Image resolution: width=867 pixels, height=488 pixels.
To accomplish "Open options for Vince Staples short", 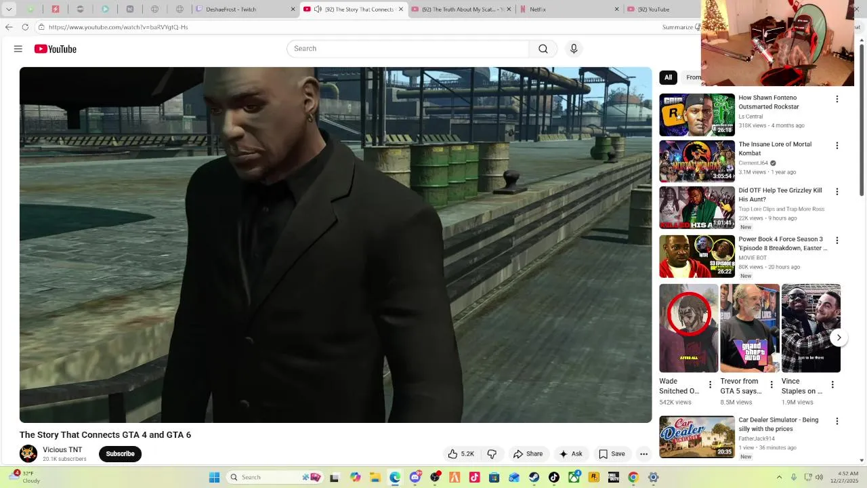I will click(x=832, y=385).
